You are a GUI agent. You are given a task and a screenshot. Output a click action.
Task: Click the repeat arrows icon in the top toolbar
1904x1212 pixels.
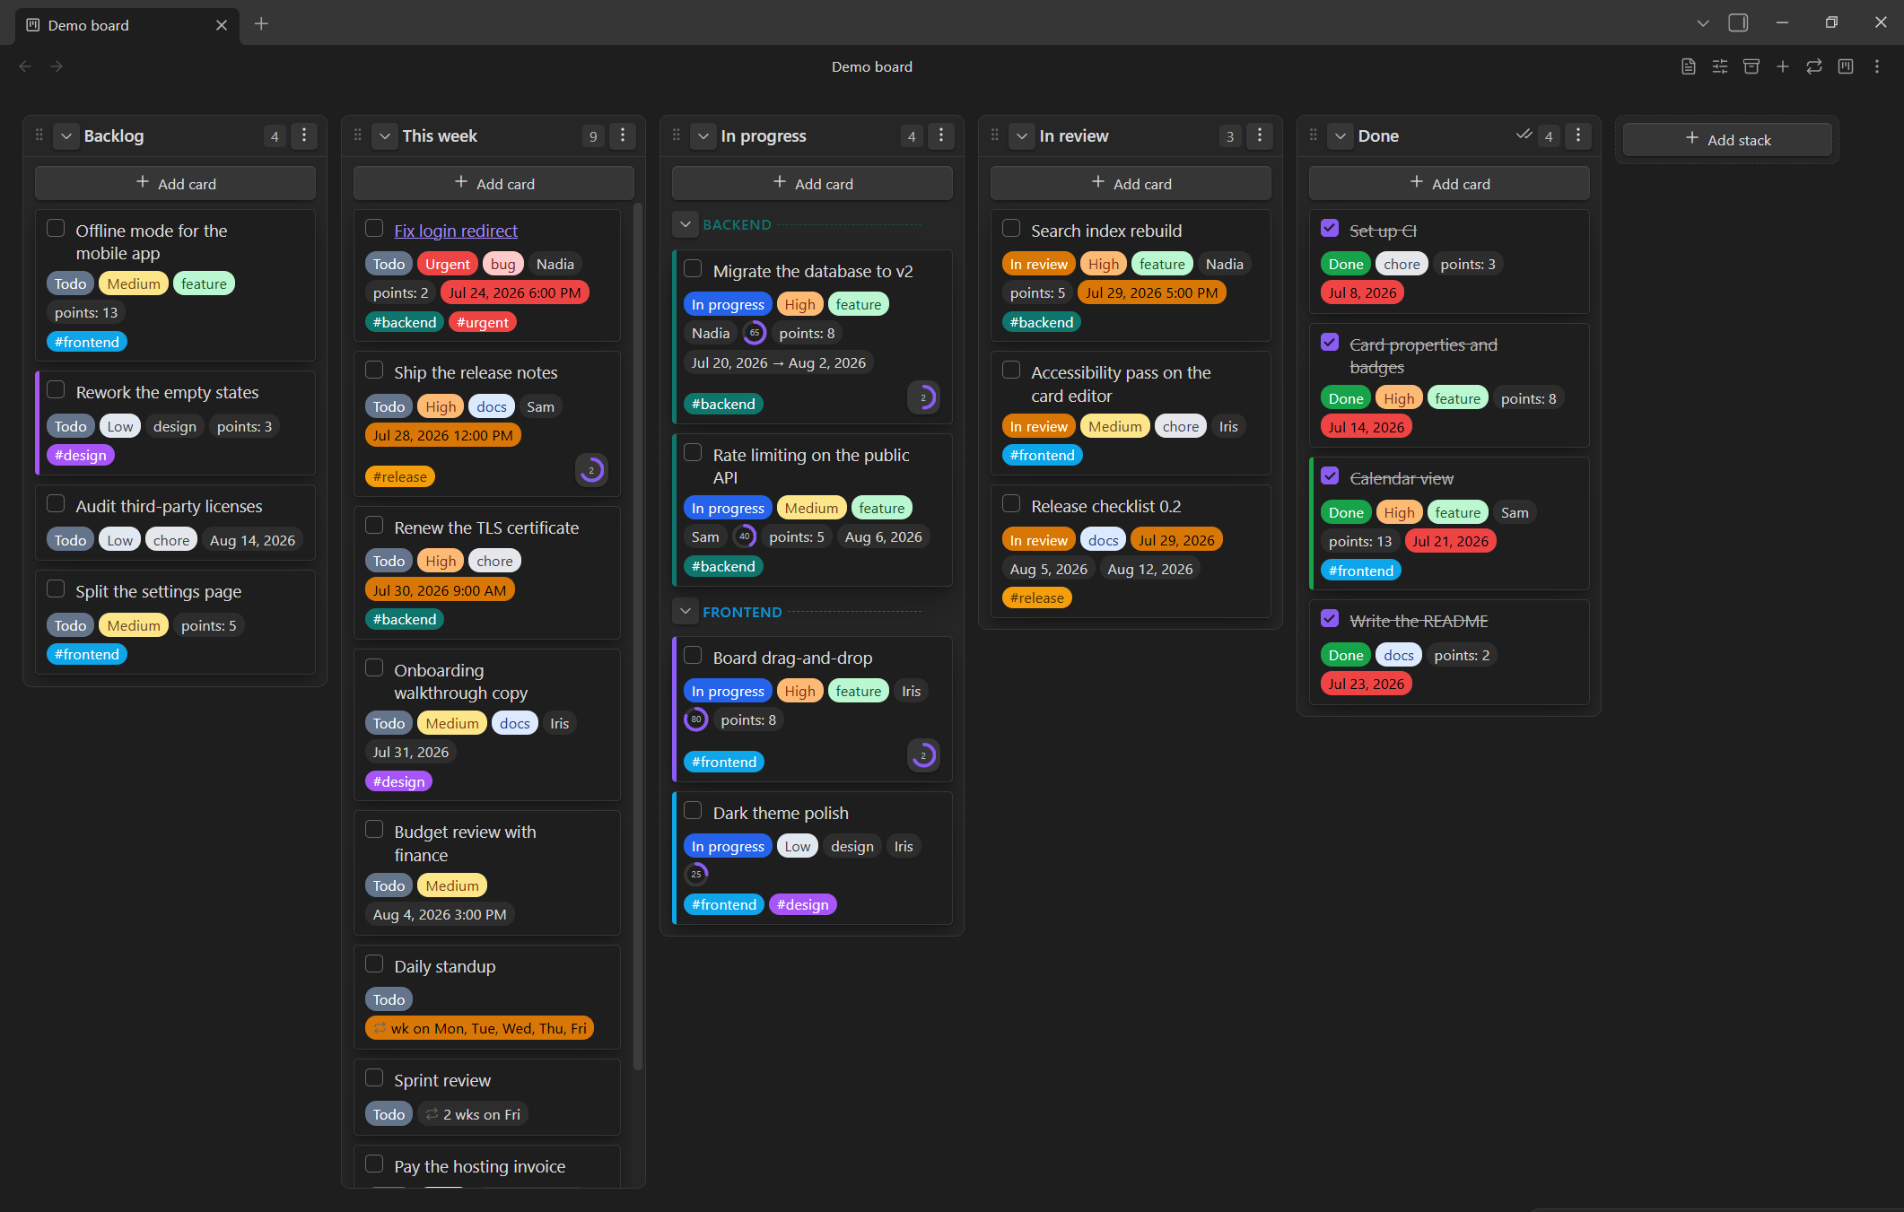(x=1813, y=66)
